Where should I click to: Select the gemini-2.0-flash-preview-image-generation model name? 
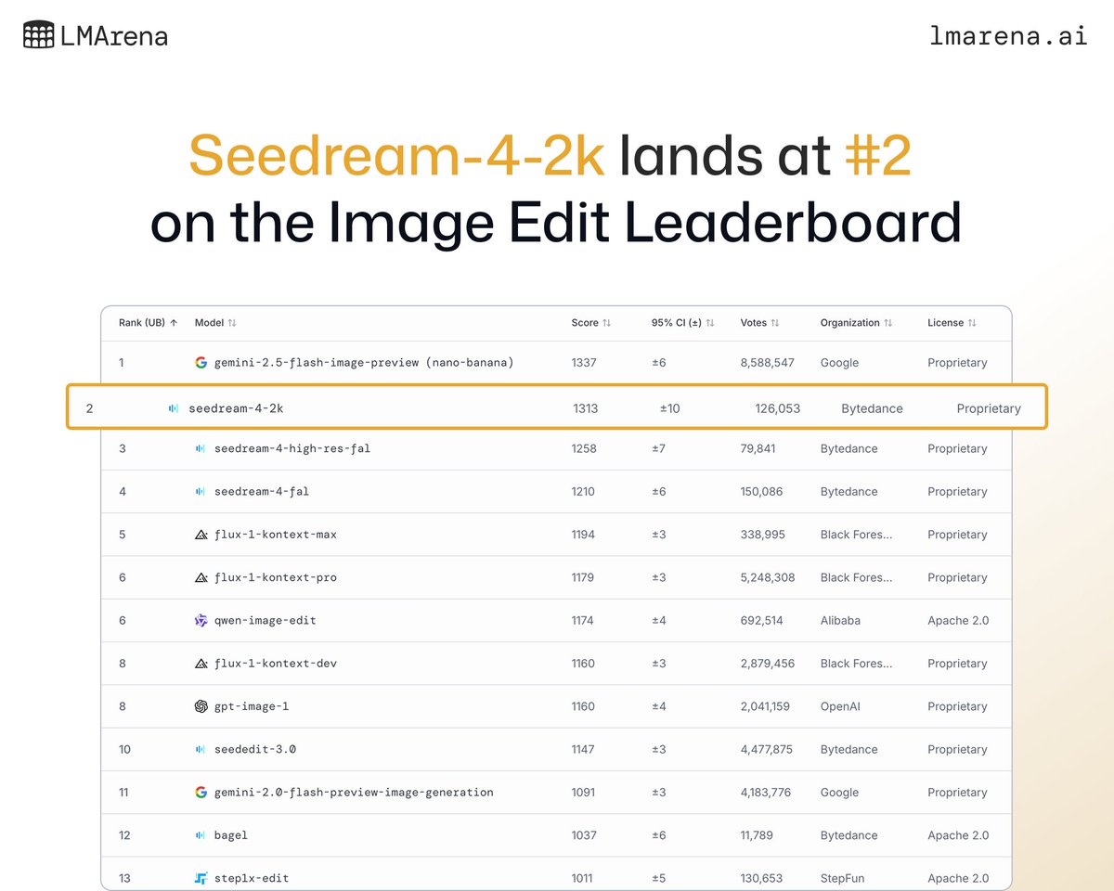pos(354,793)
